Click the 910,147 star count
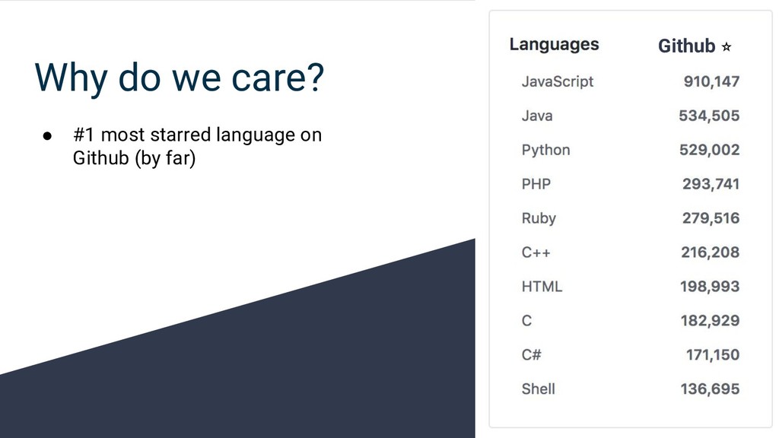The image size is (779, 438). [x=711, y=81]
